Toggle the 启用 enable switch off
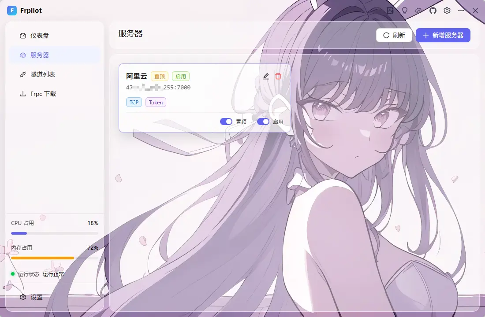Image resolution: width=485 pixels, height=317 pixels. 263,122
